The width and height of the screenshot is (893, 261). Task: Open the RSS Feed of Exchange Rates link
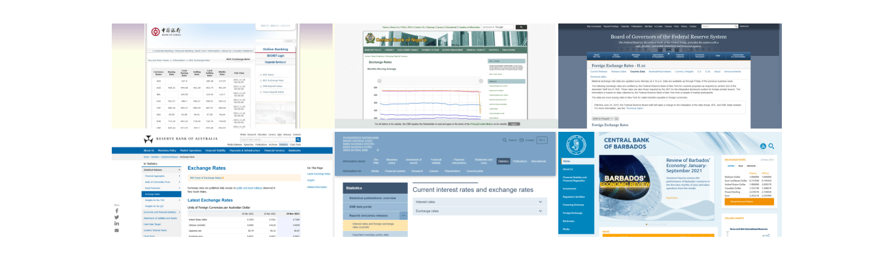(207, 177)
